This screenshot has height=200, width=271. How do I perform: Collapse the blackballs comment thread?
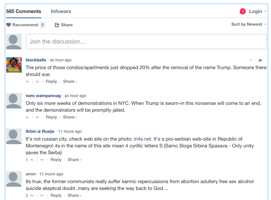coord(251,60)
